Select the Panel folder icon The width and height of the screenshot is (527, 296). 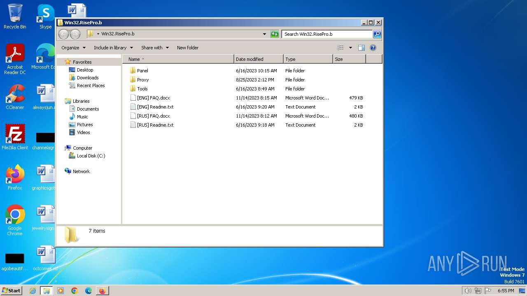[133, 71]
